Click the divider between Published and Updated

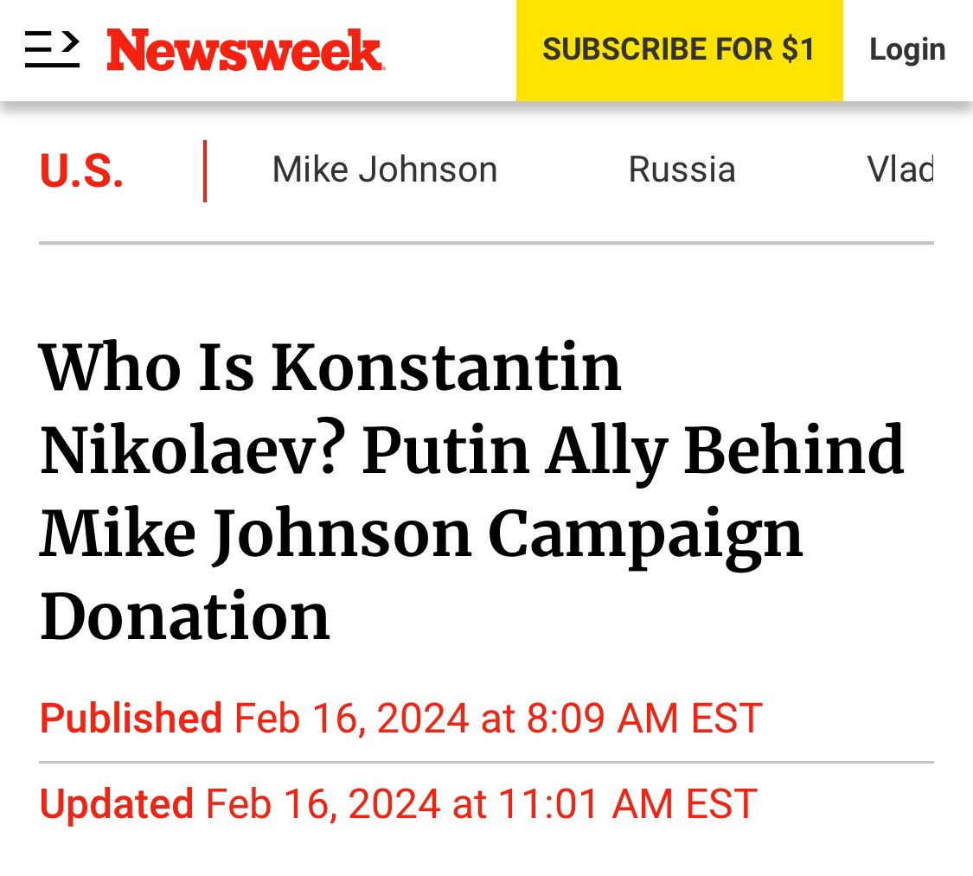pyautogui.click(x=486, y=763)
